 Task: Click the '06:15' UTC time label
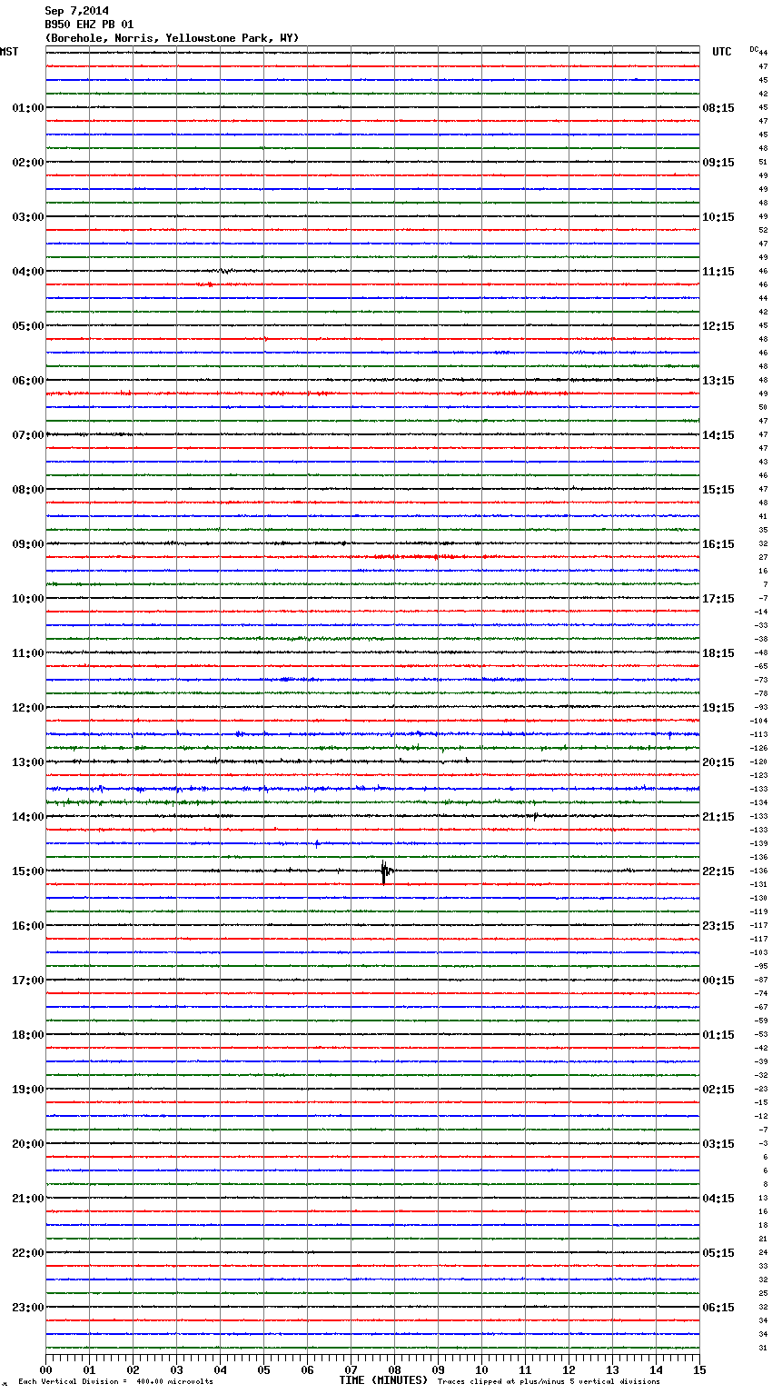718,1308
